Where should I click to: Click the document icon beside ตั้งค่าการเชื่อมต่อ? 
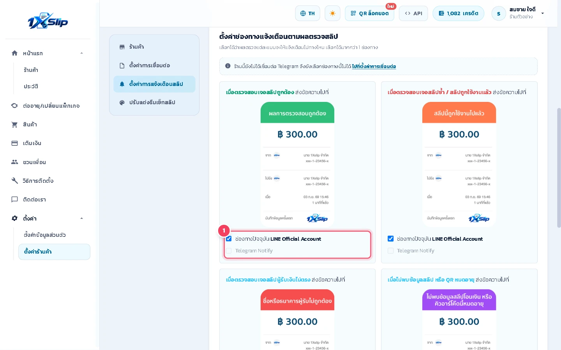122,65
